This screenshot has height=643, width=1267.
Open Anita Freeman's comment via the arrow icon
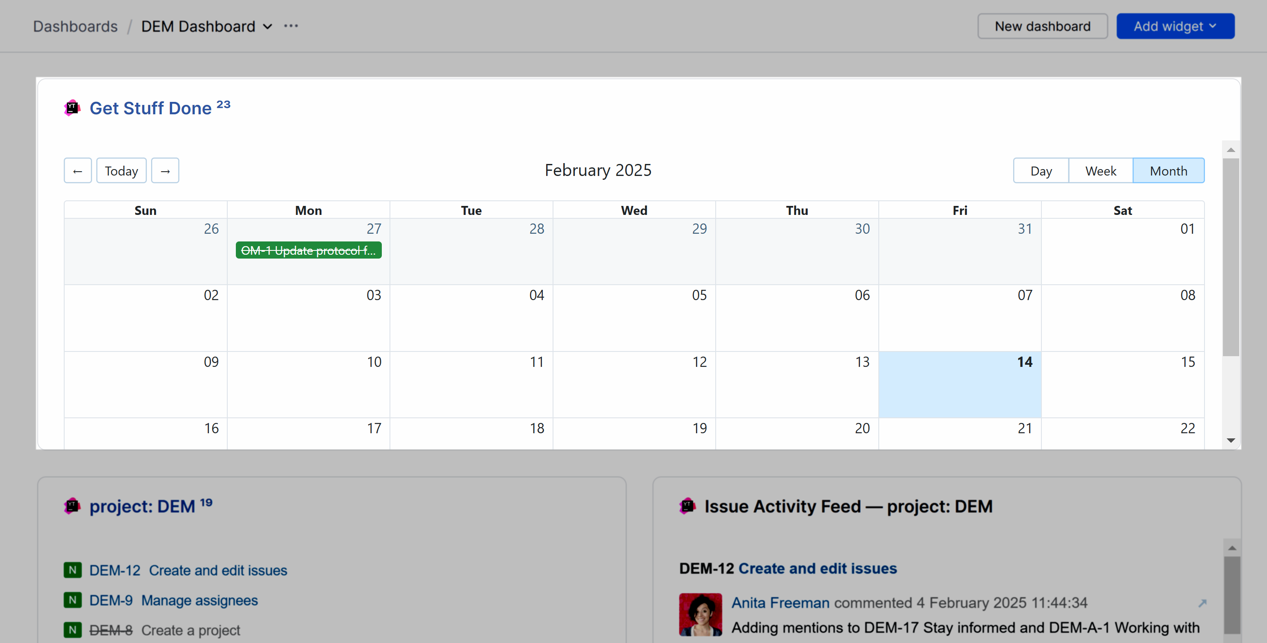[x=1203, y=603]
